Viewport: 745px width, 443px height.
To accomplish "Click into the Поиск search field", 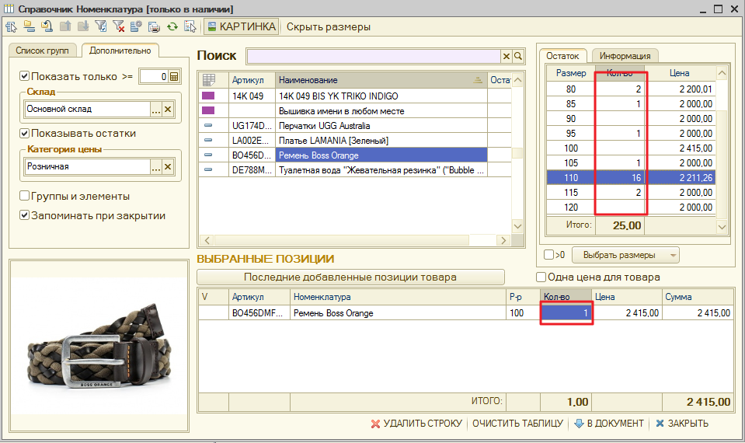I will (374, 56).
